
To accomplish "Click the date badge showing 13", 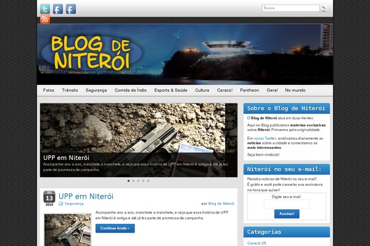I will point(49,199).
